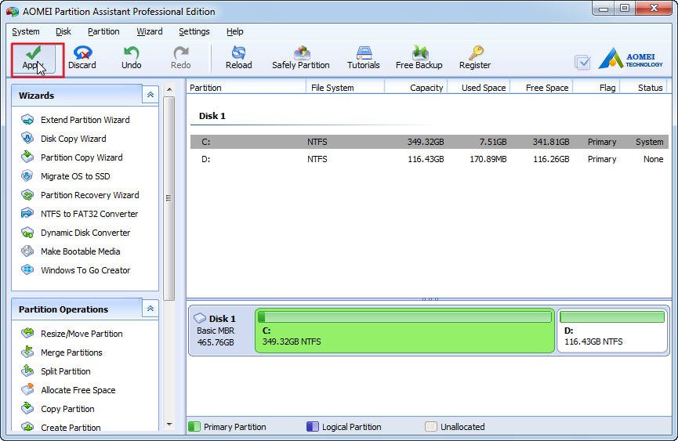The height and width of the screenshot is (441, 678).
Task: Sort by the Capacity column header
Action: 415,87
